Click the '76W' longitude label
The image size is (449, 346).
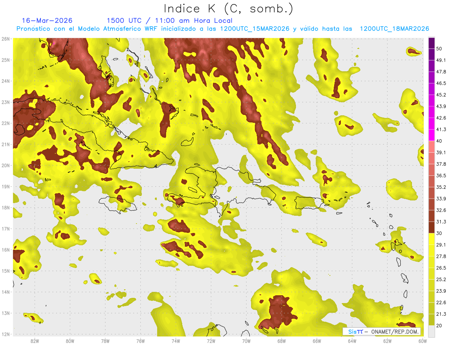(141, 341)
